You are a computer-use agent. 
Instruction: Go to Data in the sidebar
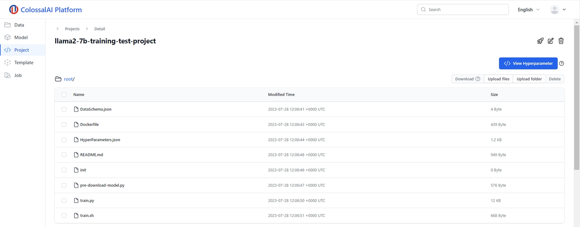[19, 25]
